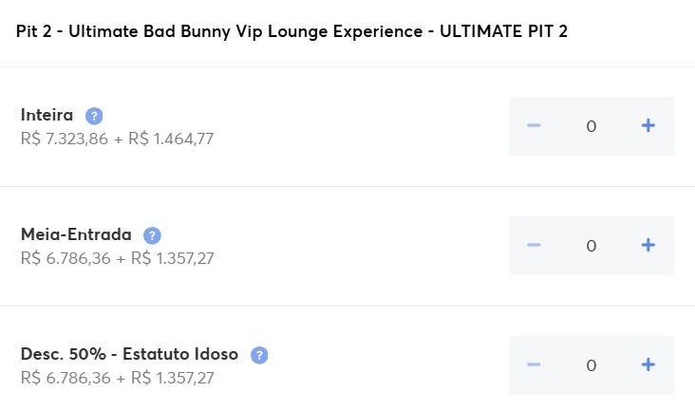Select the Meia-Entrada quantity number
695x410 pixels.
[x=592, y=246]
